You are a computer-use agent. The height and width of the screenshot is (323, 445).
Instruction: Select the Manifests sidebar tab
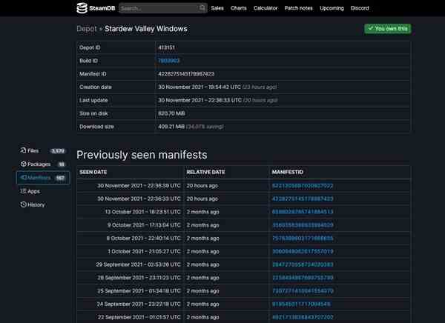[42, 178]
